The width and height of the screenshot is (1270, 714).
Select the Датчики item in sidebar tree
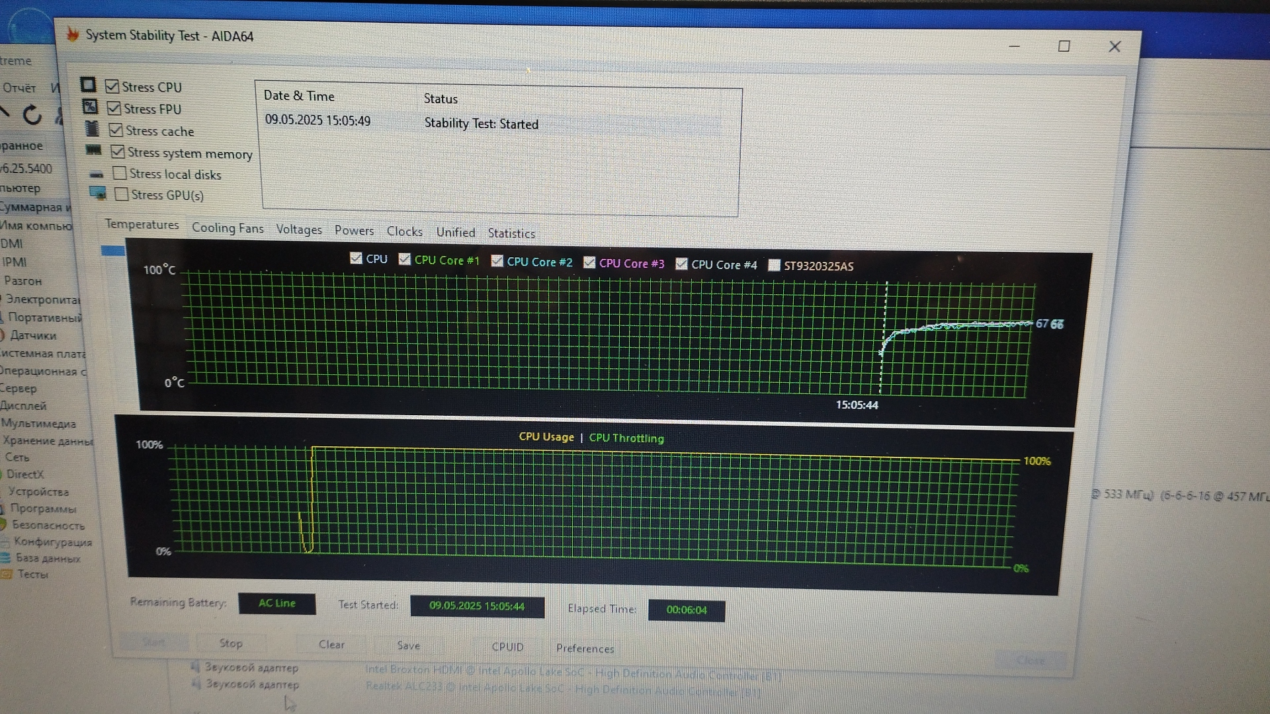(x=33, y=335)
